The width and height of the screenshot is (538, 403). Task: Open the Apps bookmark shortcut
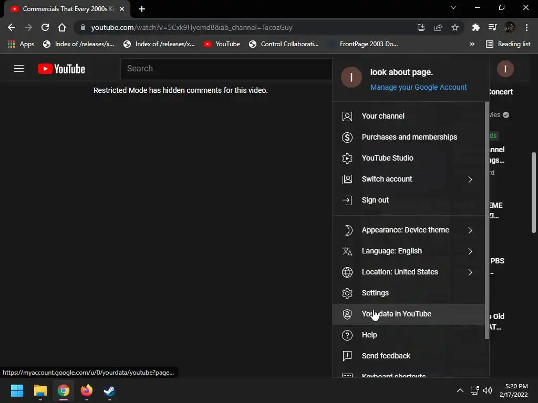coord(20,44)
